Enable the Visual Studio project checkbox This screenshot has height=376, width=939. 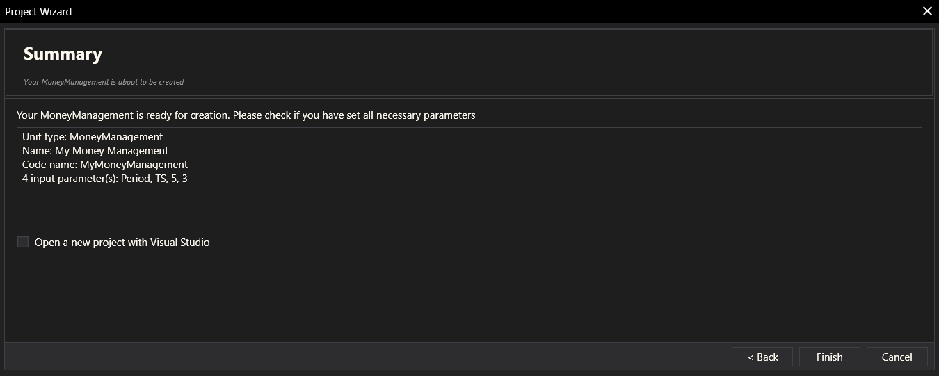click(x=23, y=243)
